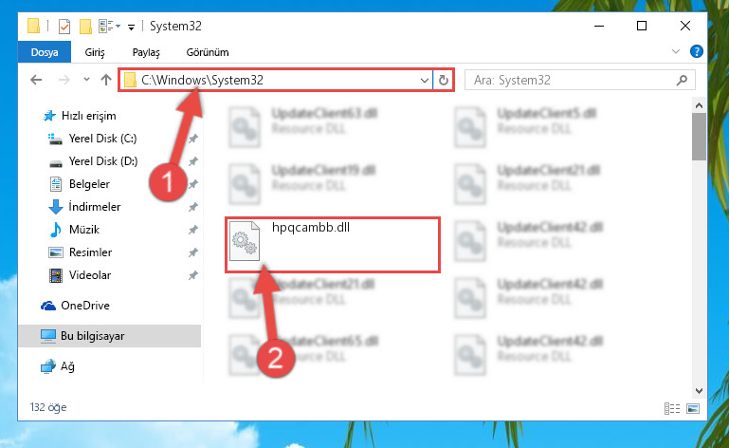Go back with the left arrow

(36, 80)
